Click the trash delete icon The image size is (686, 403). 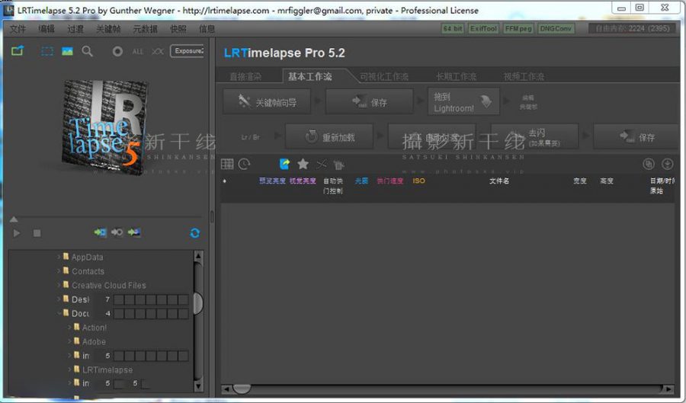point(338,165)
